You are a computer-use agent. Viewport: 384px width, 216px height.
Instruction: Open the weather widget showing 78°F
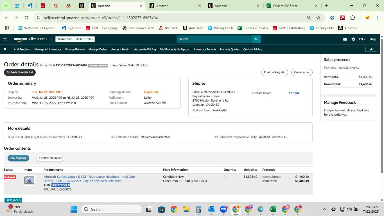20,209
